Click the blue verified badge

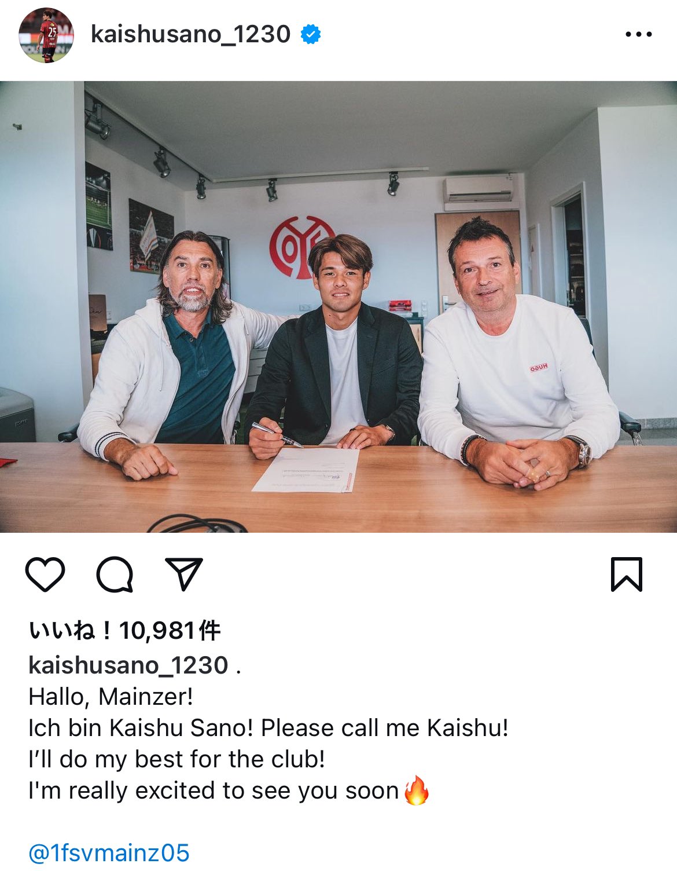(311, 35)
